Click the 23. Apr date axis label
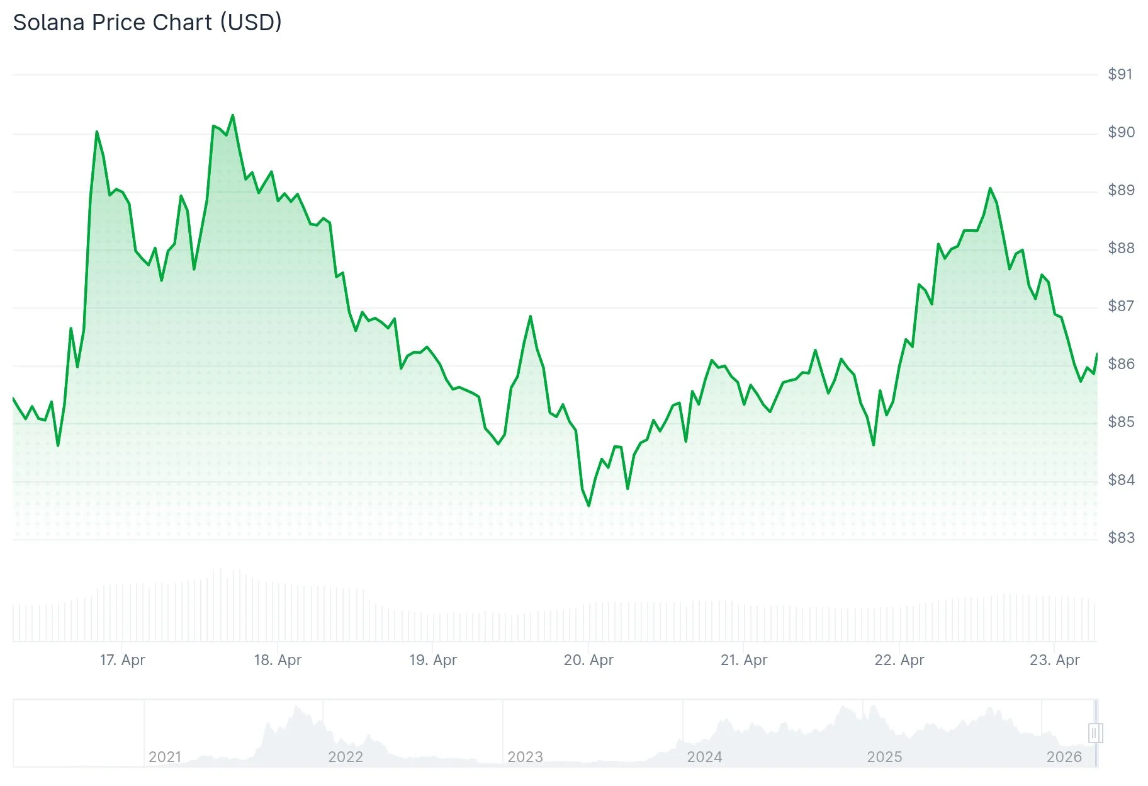 (x=1054, y=660)
